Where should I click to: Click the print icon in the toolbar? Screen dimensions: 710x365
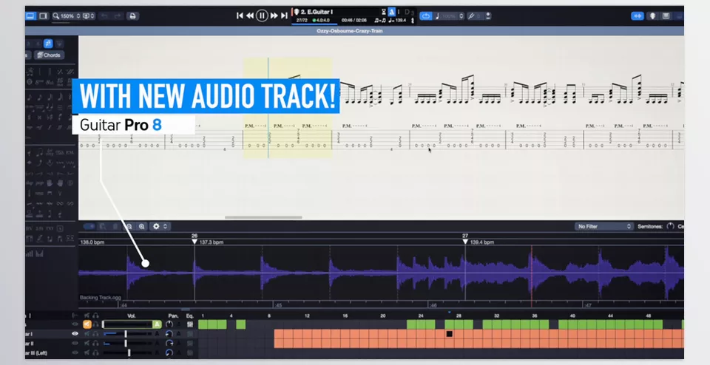tap(132, 16)
